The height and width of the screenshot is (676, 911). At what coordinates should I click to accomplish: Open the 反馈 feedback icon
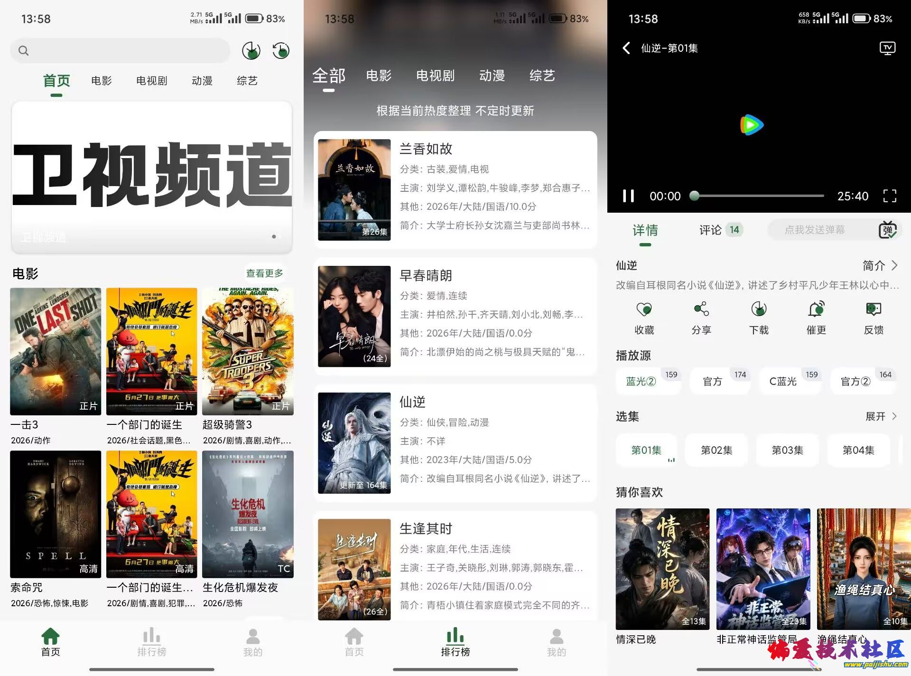[x=874, y=318]
